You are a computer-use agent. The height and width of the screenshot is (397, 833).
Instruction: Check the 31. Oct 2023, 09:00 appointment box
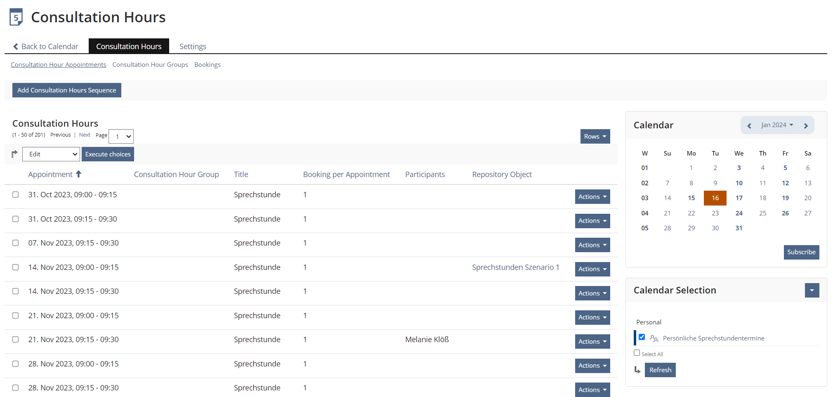click(16, 195)
